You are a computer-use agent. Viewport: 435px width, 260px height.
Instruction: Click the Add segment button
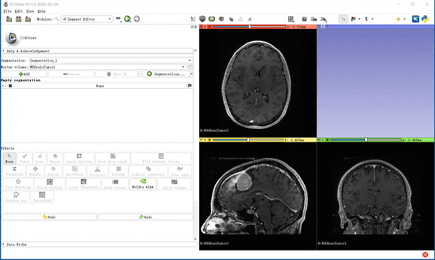click(x=24, y=74)
